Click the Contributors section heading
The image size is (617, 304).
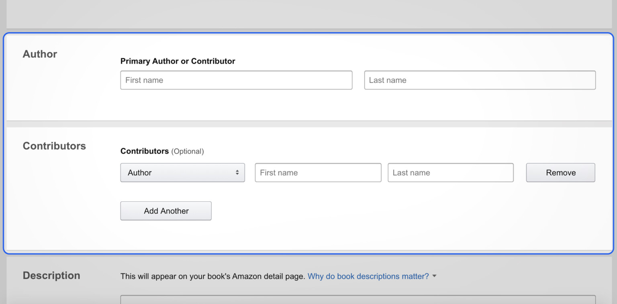(x=54, y=146)
